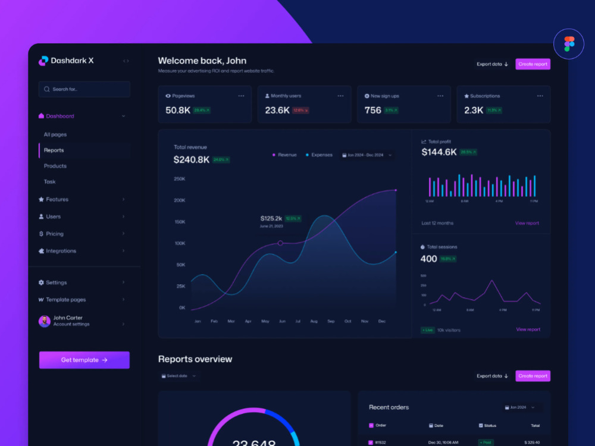Click the New sign ups plus icon

(367, 96)
